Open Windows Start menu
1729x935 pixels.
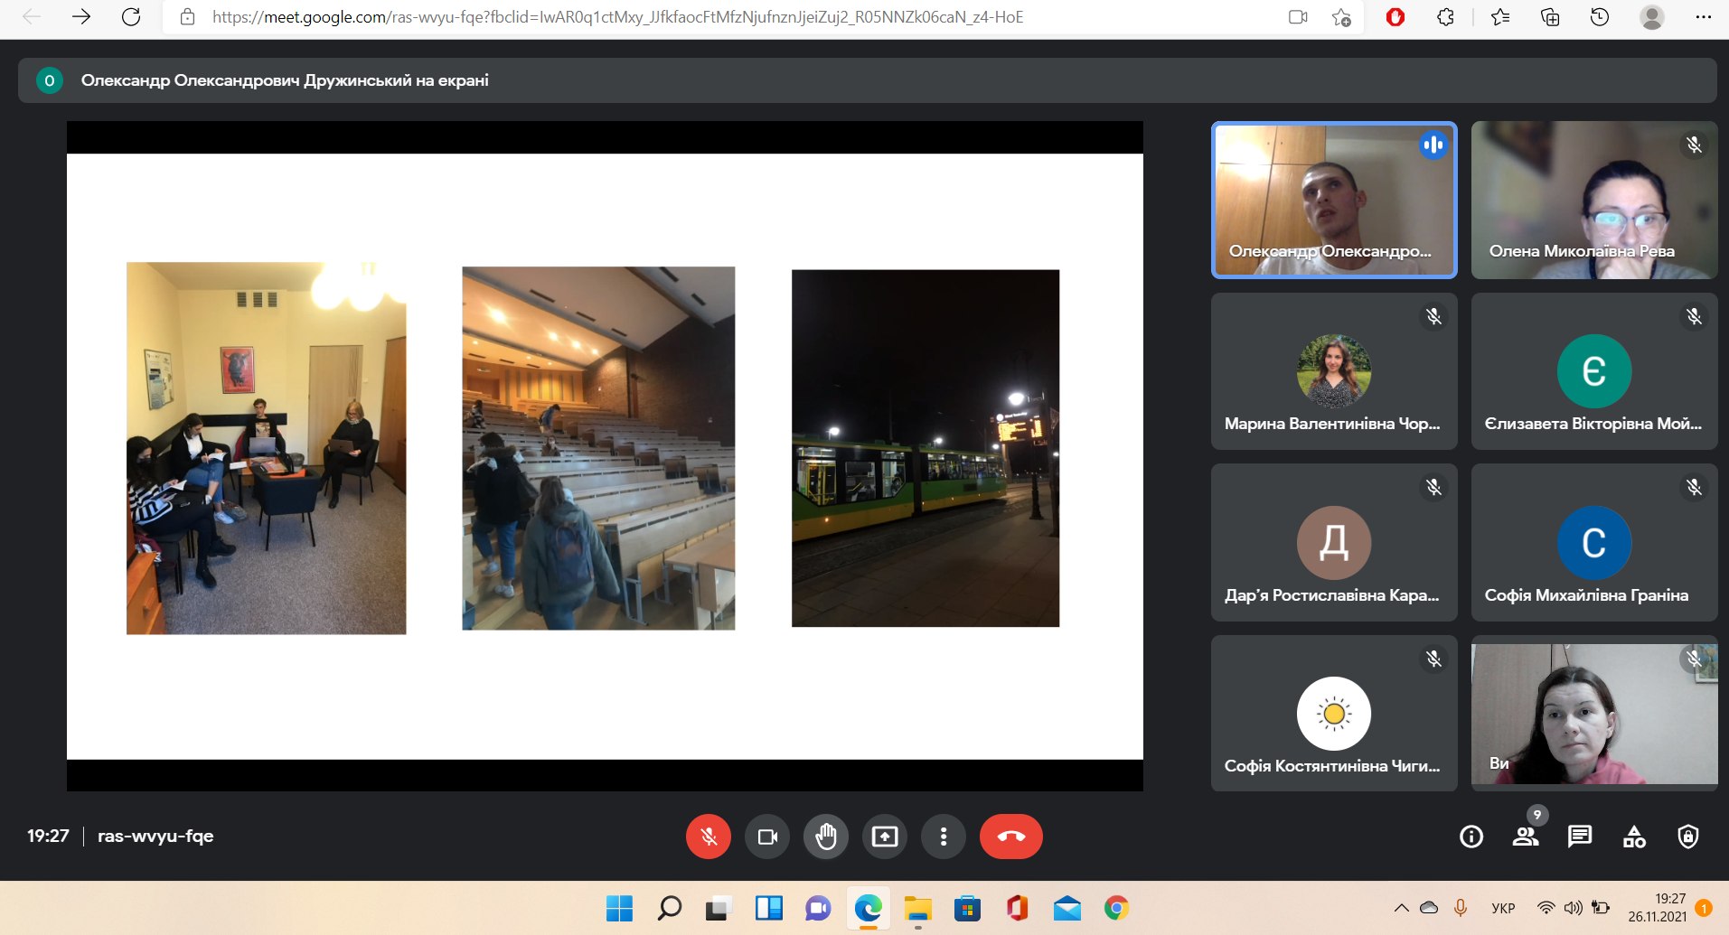(619, 908)
